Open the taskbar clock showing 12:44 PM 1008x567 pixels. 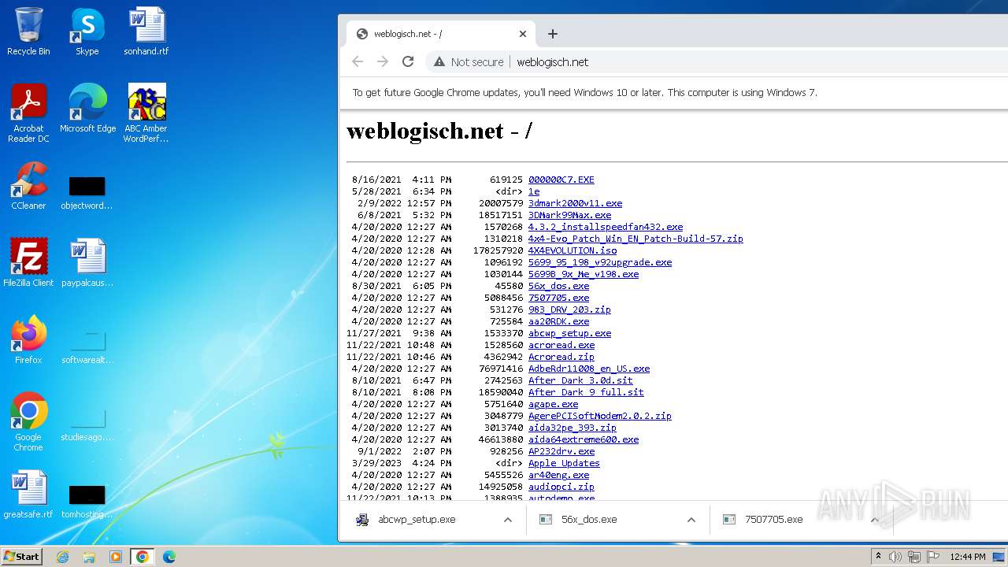tap(967, 557)
